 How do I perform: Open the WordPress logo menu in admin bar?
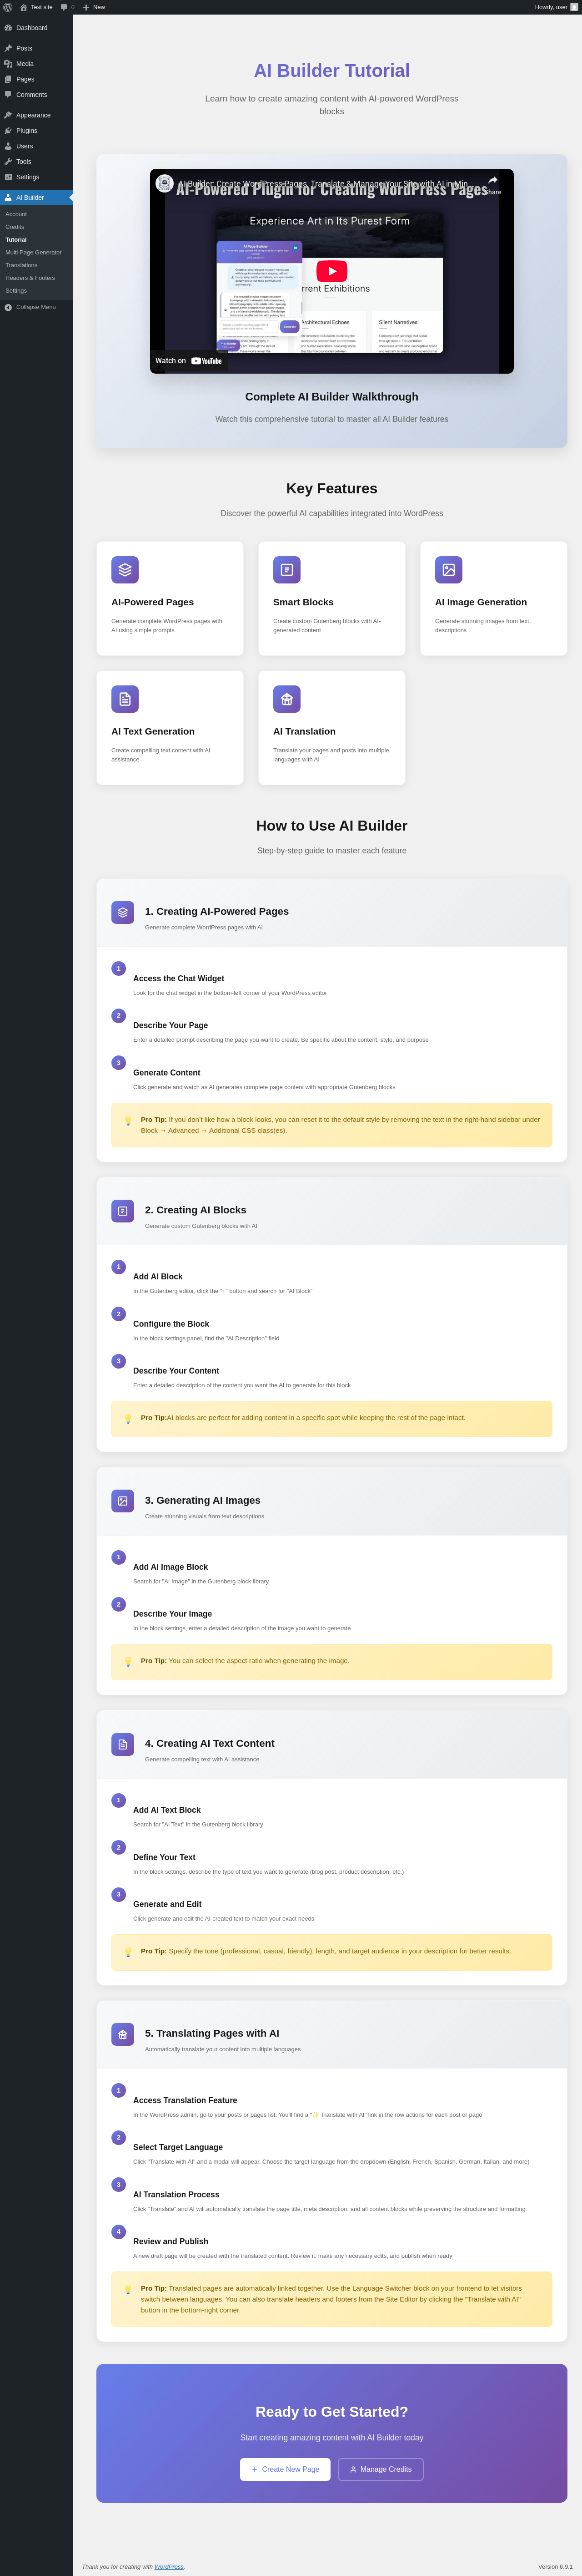point(8,7)
